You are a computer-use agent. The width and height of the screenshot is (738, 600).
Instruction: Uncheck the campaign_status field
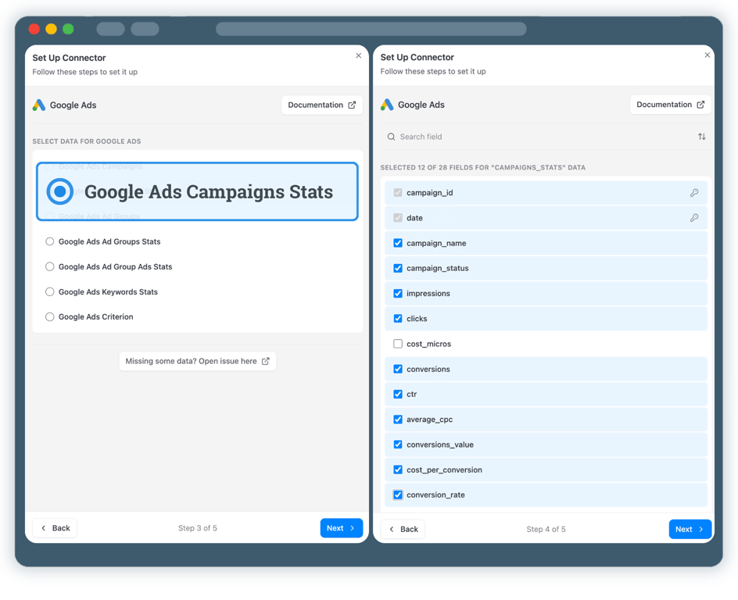pyautogui.click(x=398, y=268)
